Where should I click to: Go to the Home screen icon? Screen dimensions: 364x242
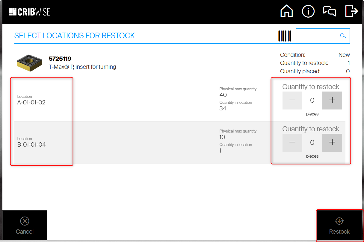pos(287,11)
